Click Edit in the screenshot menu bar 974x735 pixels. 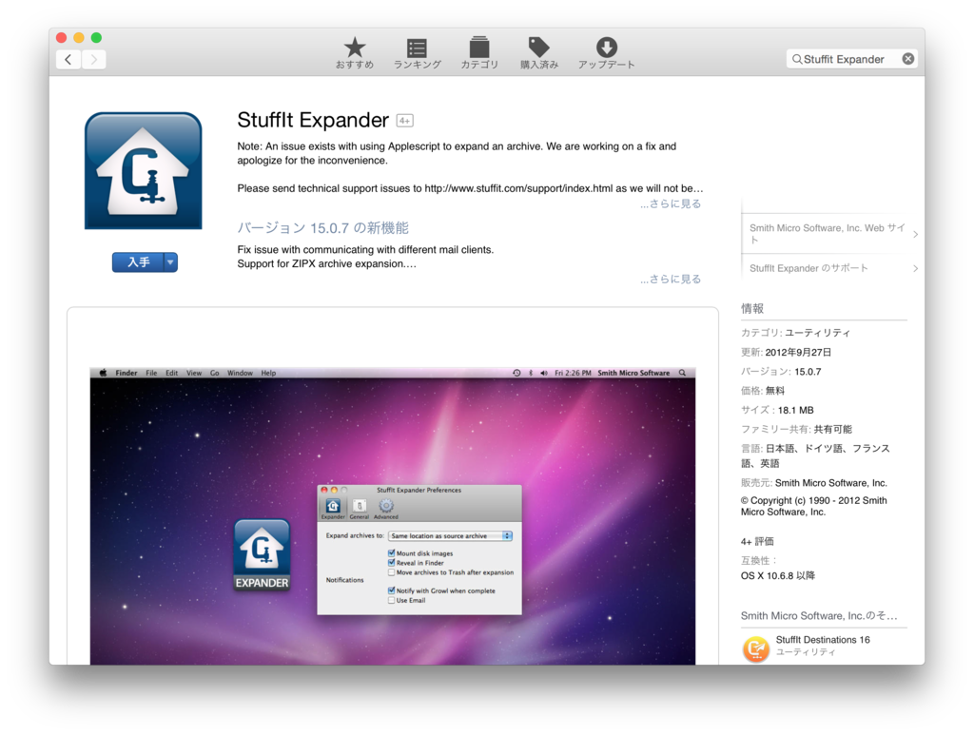click(172, 373)
